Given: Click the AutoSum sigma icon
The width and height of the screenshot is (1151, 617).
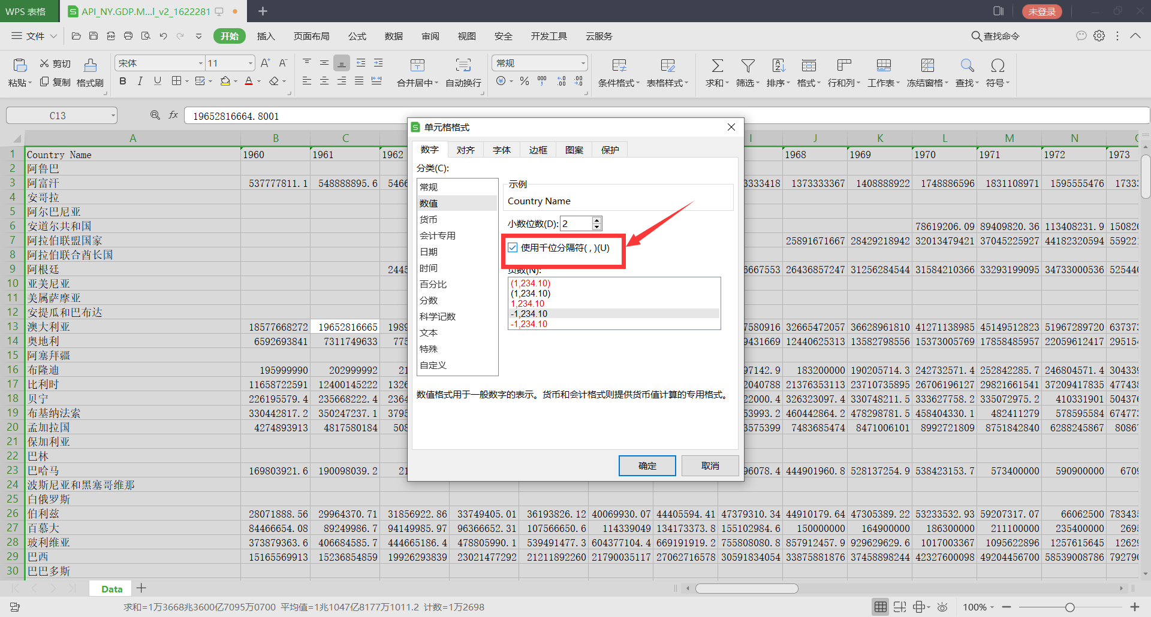Looking at the screenshot, I should click(x=717, y=65).
